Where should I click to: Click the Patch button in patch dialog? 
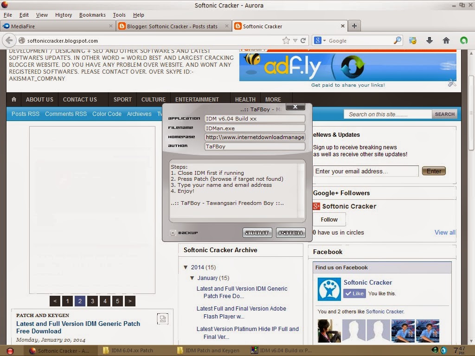(x=290, y=233)
